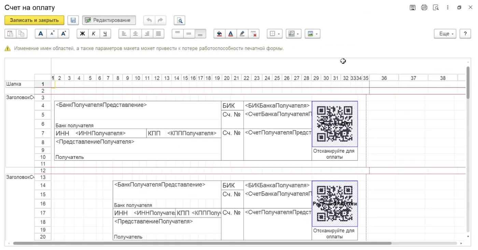This screenshot has height=250, width=478.
Task: Toggle Редактирование edit mode button
Action: [x=109, y=20]
